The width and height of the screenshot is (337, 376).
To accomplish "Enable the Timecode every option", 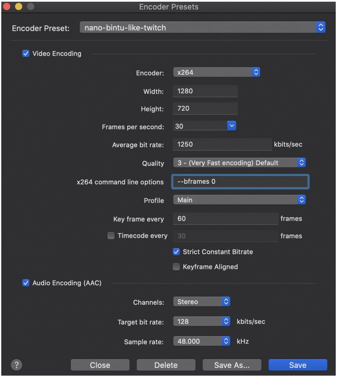I will [110, 236].
